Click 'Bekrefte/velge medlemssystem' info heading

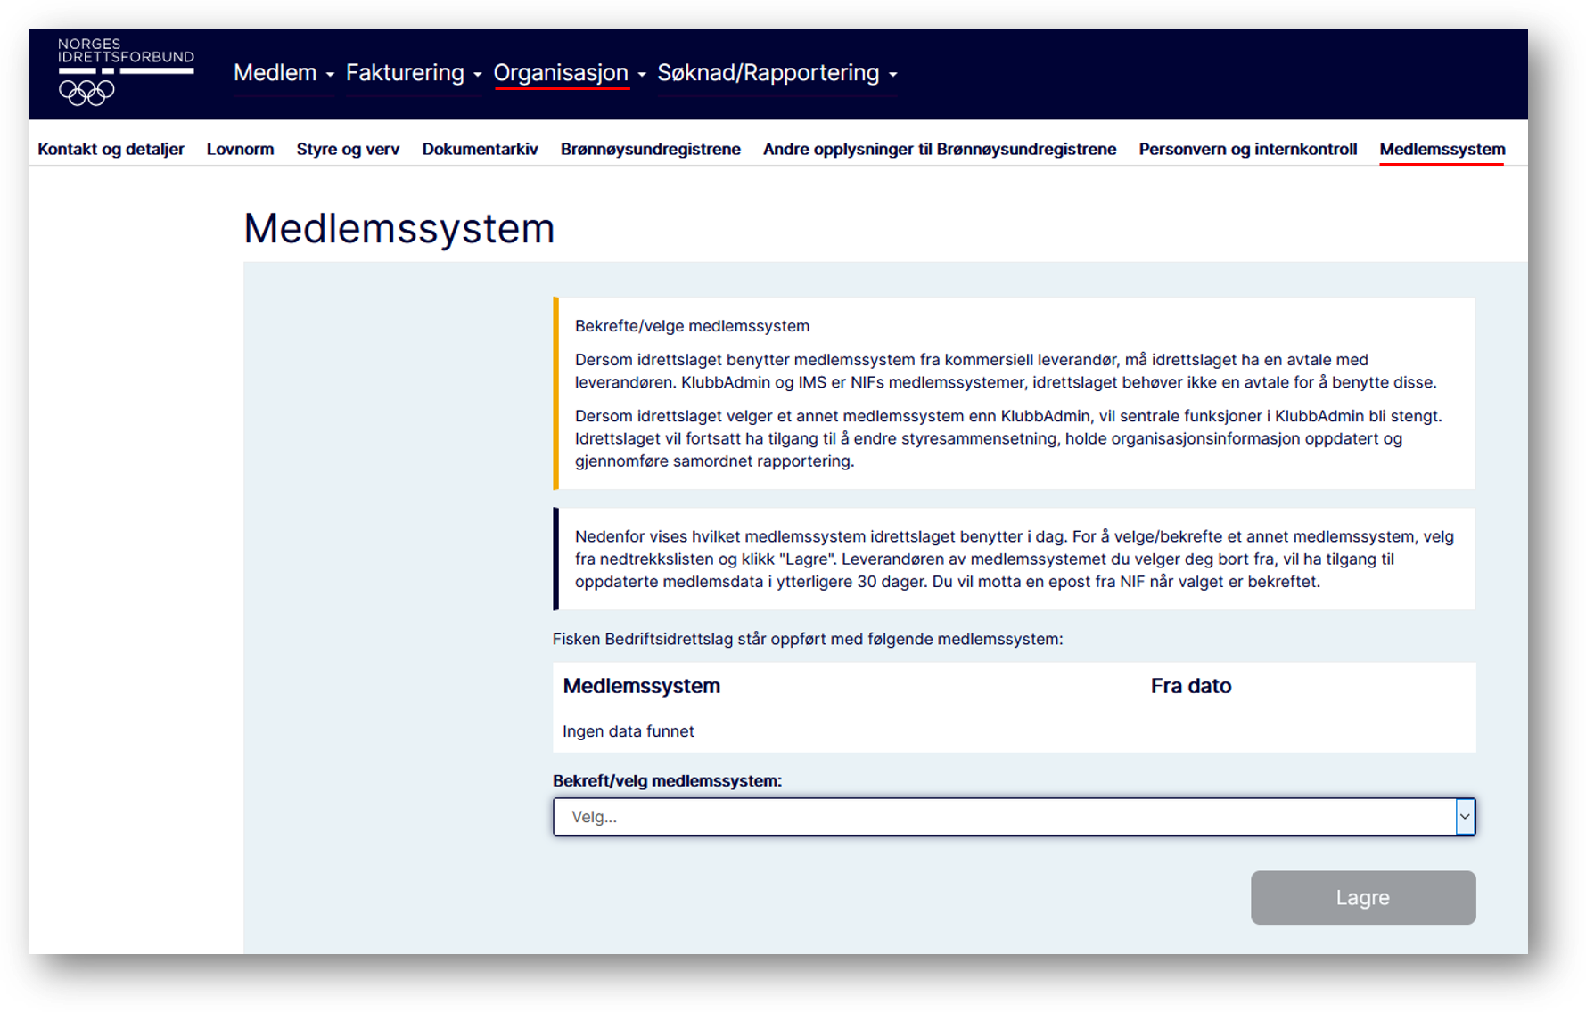point(692,326)
